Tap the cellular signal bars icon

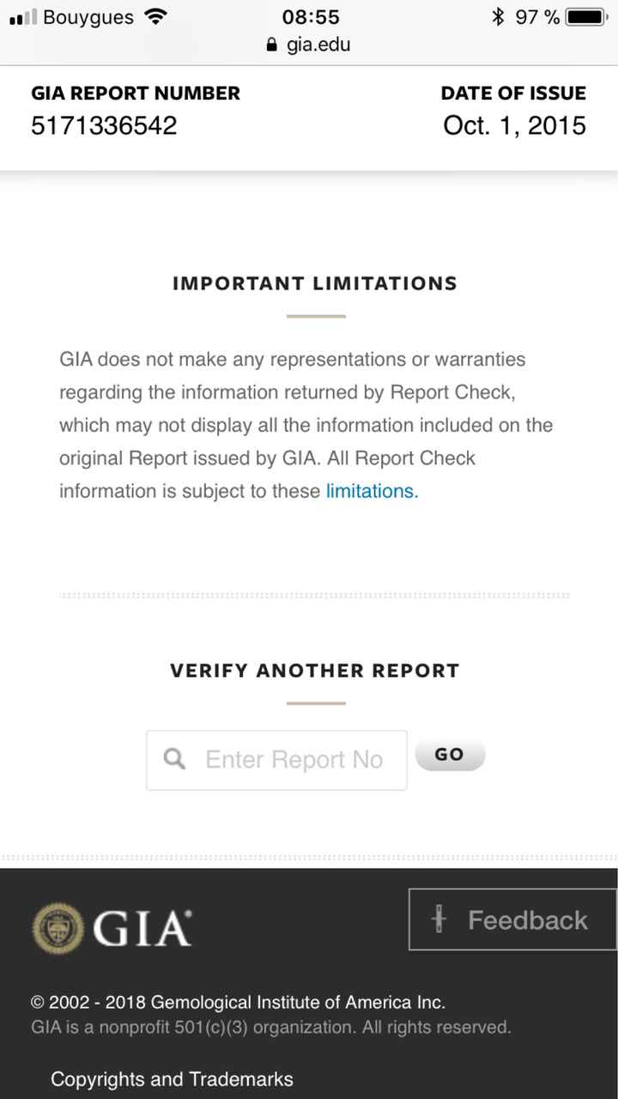[x=23, y=16]
